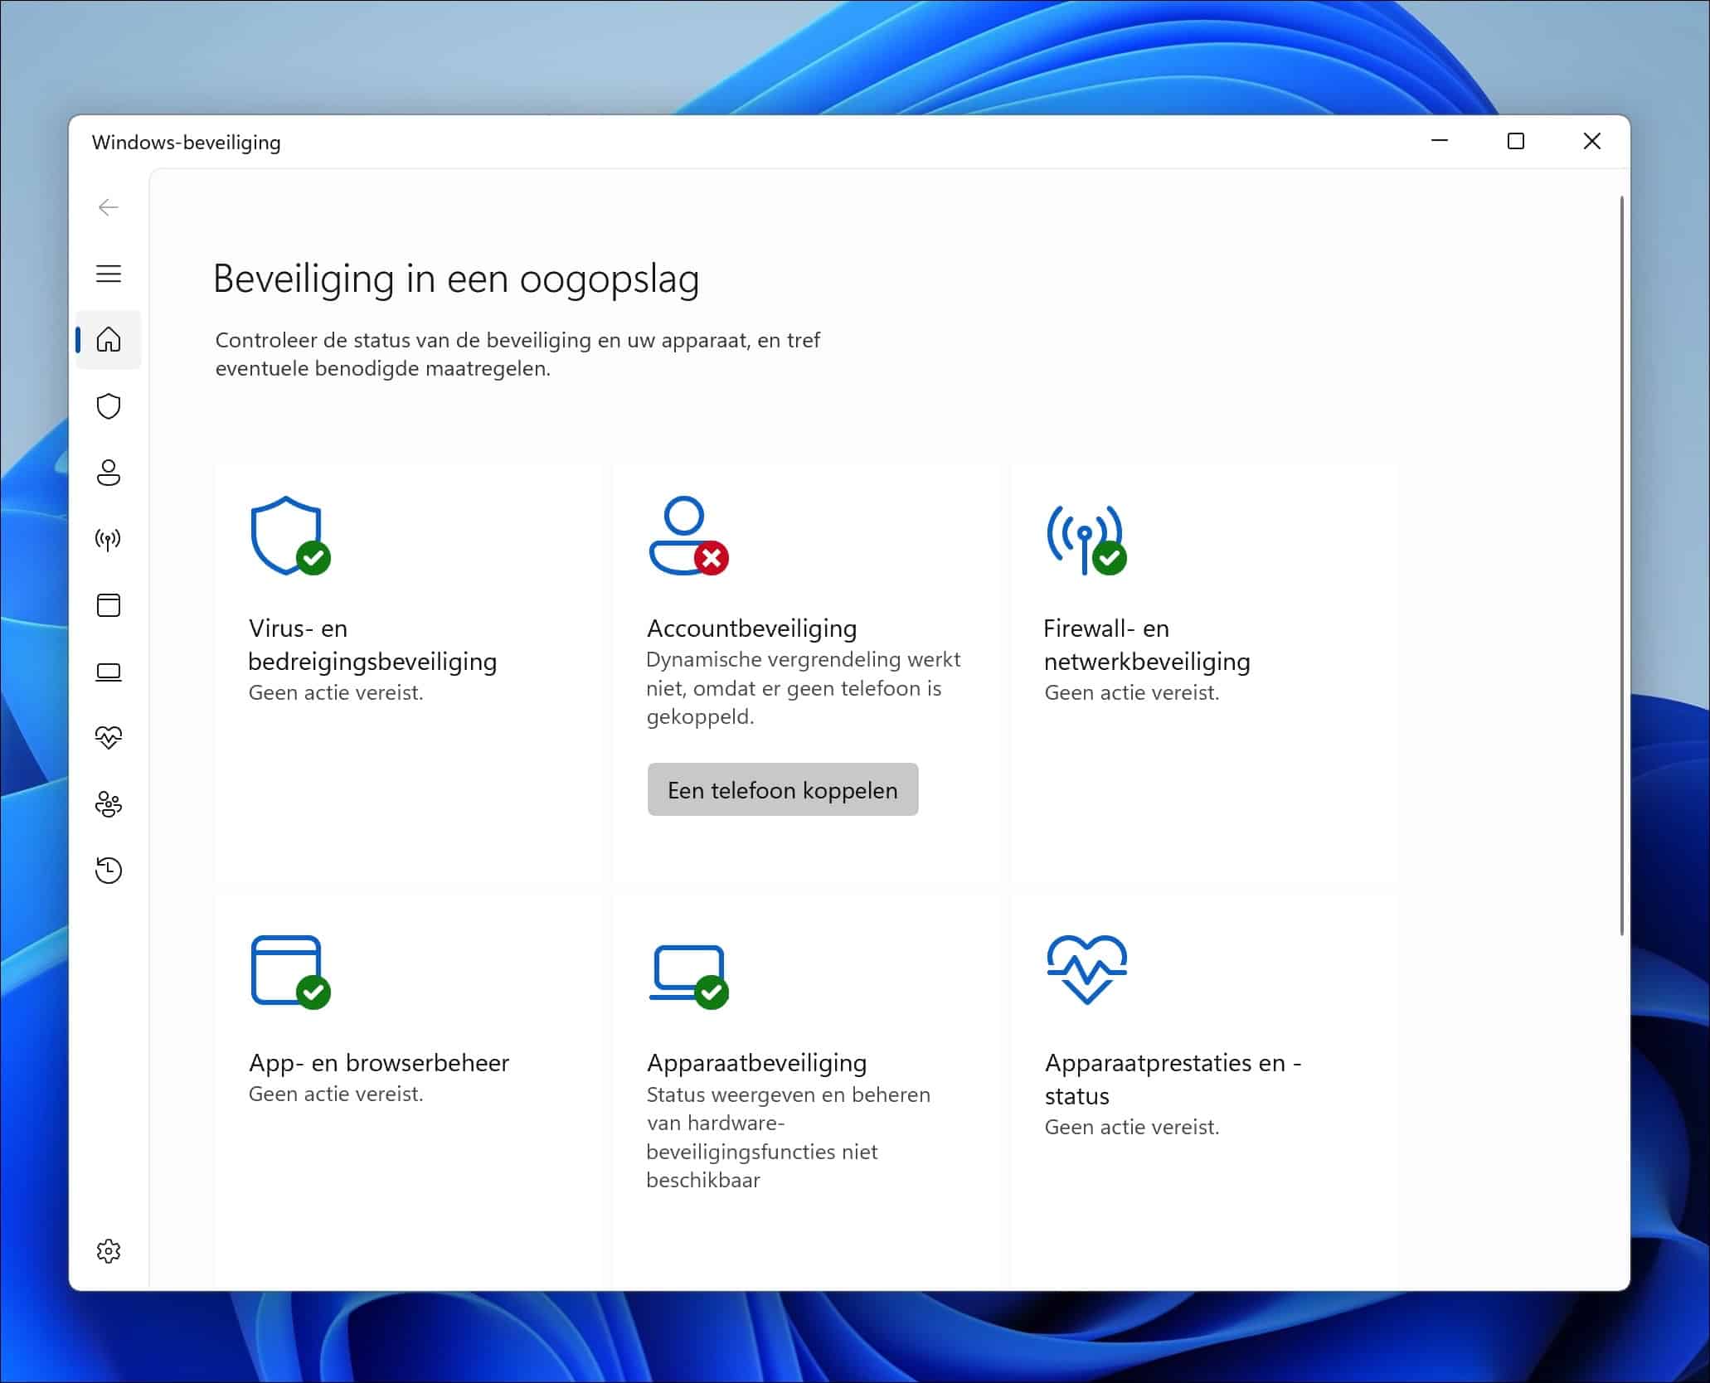Click 'Status weergeven en beheren' description text
The height and width of the screenshot is (1383, 1710).
pos(788,1138)
